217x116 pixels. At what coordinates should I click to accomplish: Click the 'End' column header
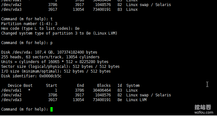pyautogui.click(x=80, y=86)
